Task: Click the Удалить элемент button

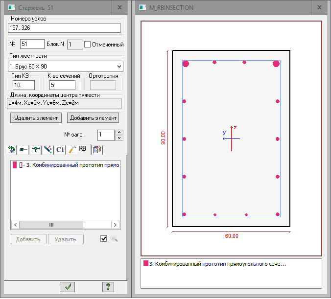Action: coord(37,118)
